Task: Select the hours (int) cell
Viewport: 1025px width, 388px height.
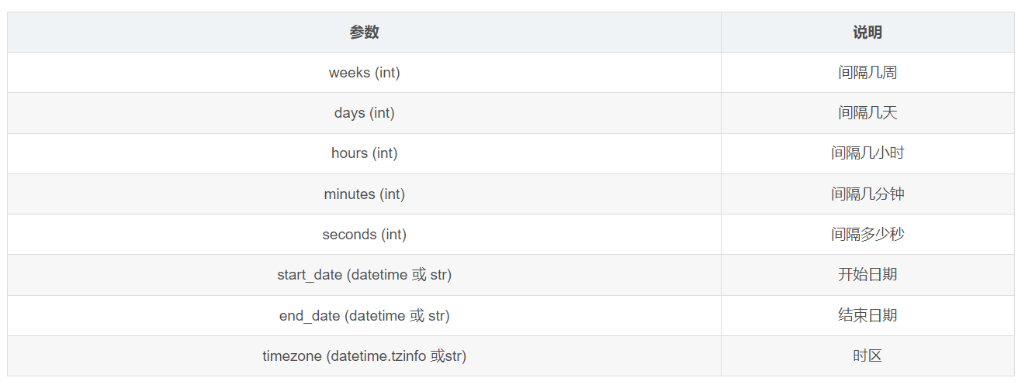Action: click(x=364, y=153)
